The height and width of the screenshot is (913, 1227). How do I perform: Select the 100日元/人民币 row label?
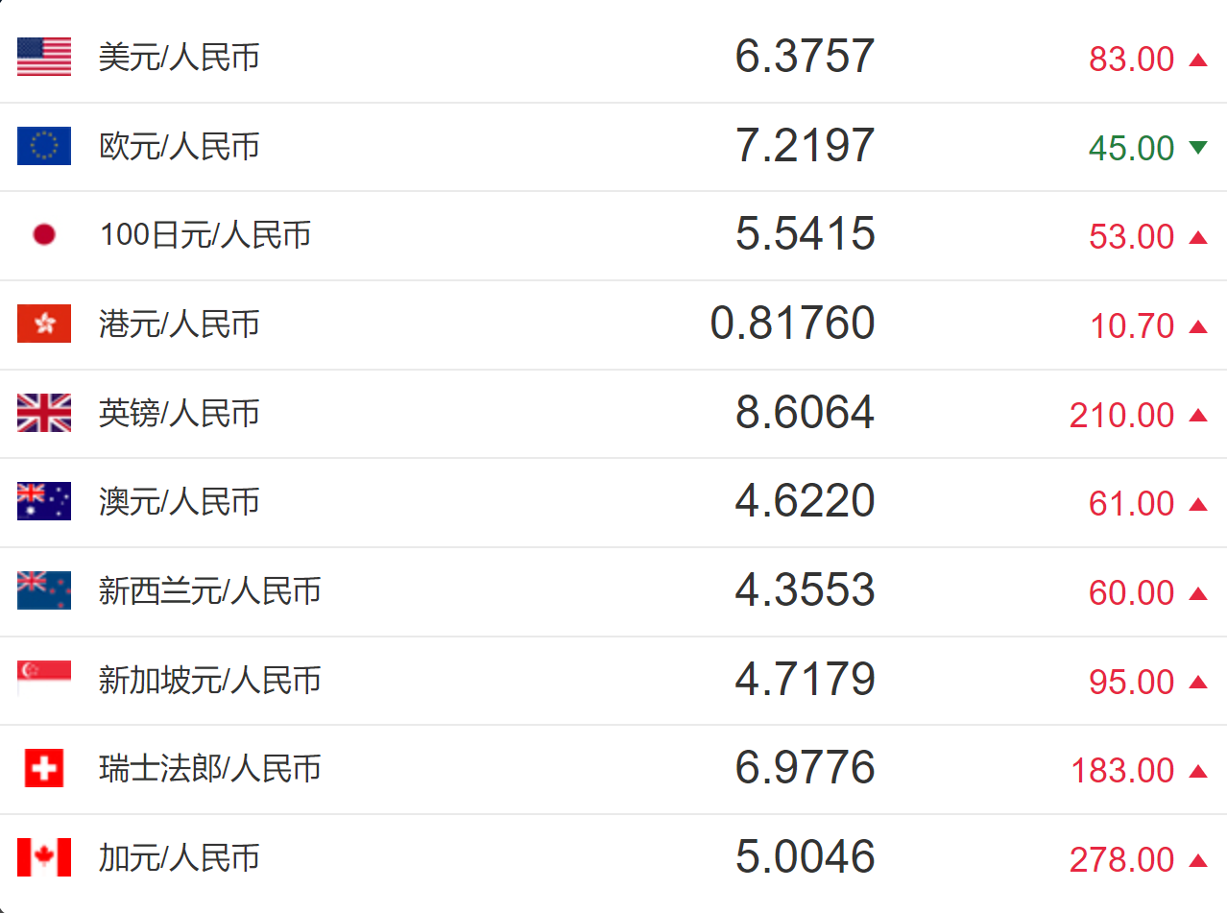(x=205, y=235)
